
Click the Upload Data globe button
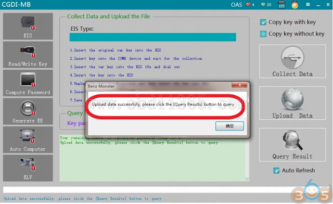pyautogui.click(x=292, y=103)
